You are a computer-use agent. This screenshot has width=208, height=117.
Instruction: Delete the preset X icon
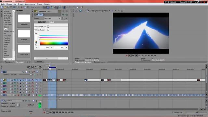(66, 18)
